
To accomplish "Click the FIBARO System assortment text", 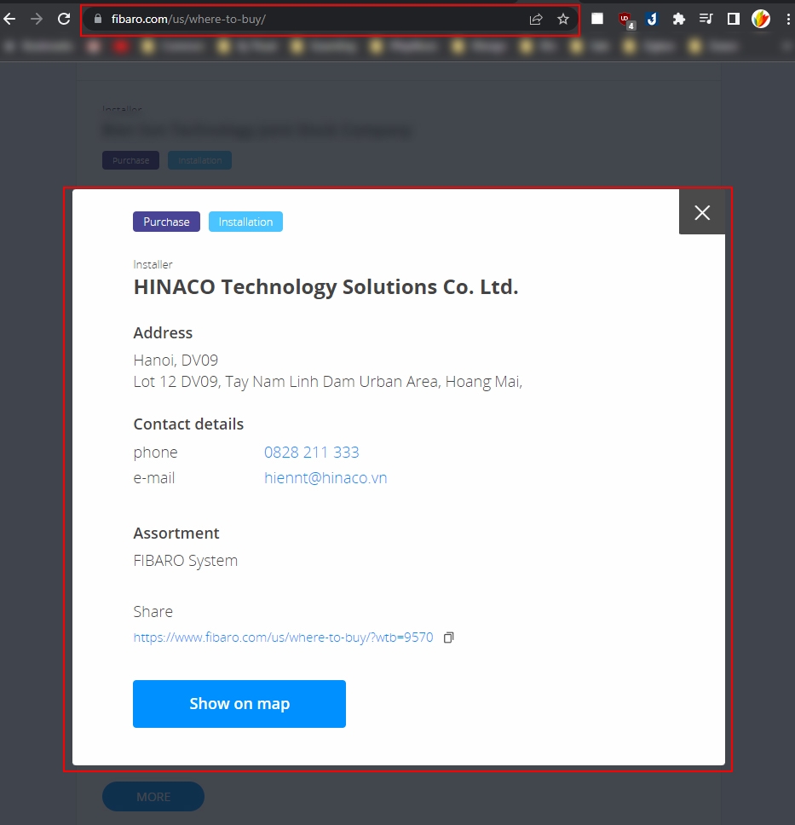I will pos(185,560).
